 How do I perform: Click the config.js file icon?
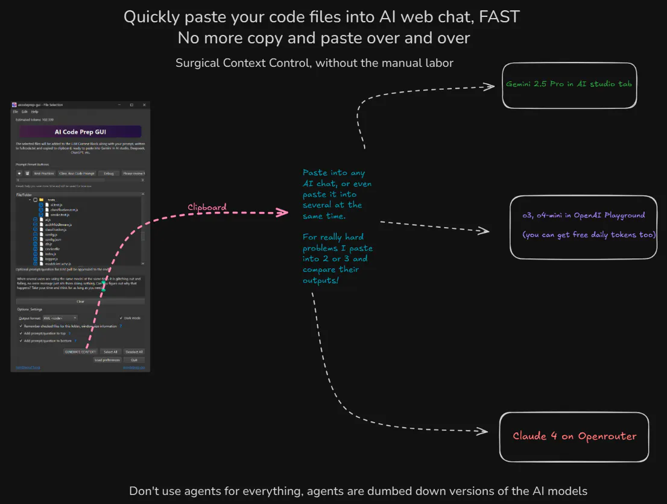pyautogui.click(x=41, y=235)
